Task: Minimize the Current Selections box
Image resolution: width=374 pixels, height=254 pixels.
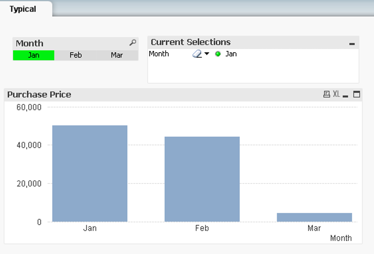Action: [x=352, y=43]
